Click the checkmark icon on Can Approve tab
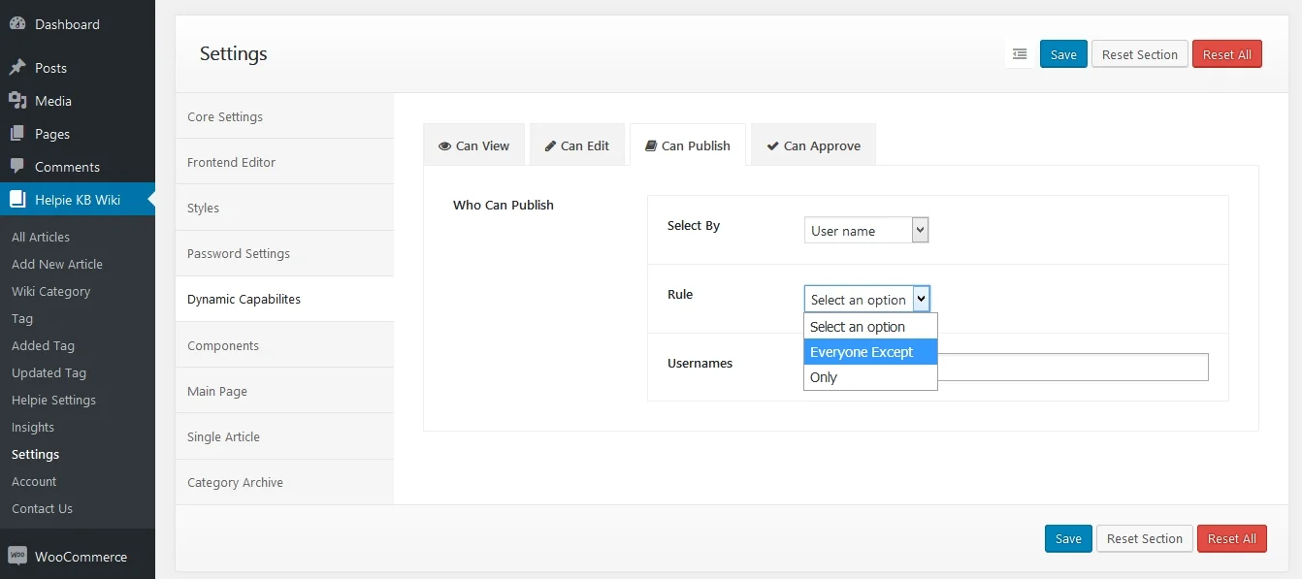The width and height of the screenshot is (1302, 579). pyautogui.click(x=772, y=146)
